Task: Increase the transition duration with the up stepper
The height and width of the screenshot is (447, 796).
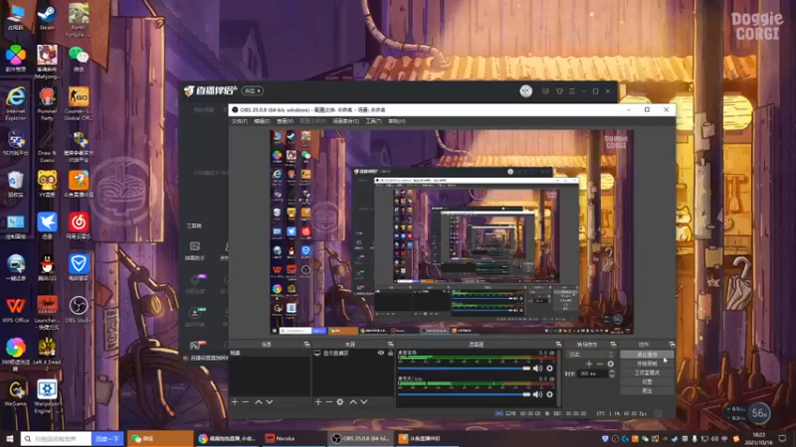Action: tap(612, 372)
